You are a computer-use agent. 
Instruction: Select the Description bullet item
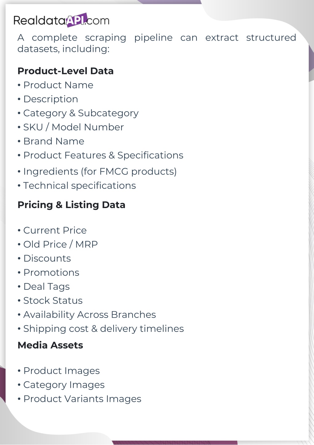51,99
